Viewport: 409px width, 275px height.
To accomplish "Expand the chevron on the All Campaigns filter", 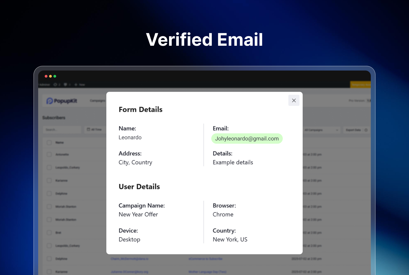I will point(337,130).
